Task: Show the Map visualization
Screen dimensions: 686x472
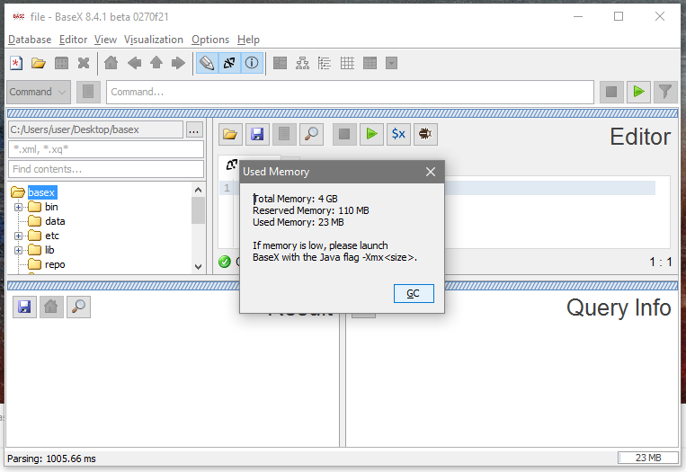Action: [x=280, y=64]
